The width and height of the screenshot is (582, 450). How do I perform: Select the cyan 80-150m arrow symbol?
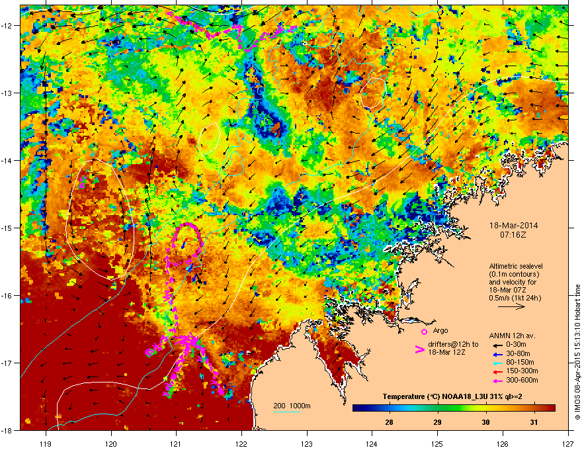(499, 363)
